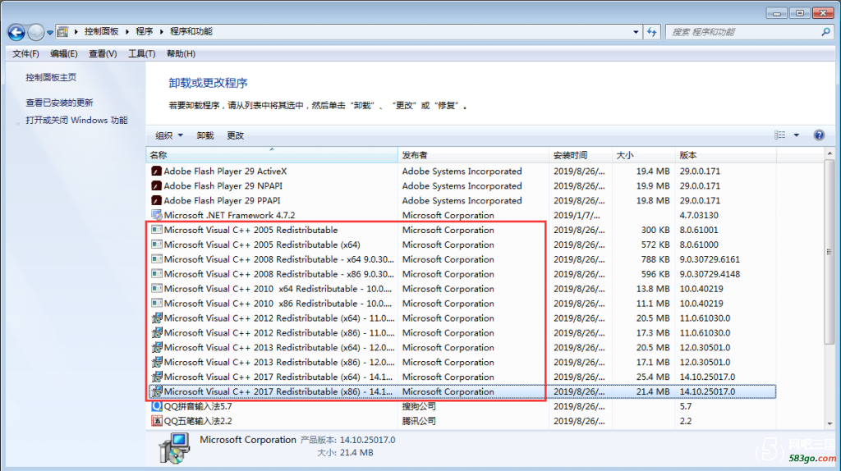
Task: Click the Control Panel icon in address bar
Action: [62, 32]
